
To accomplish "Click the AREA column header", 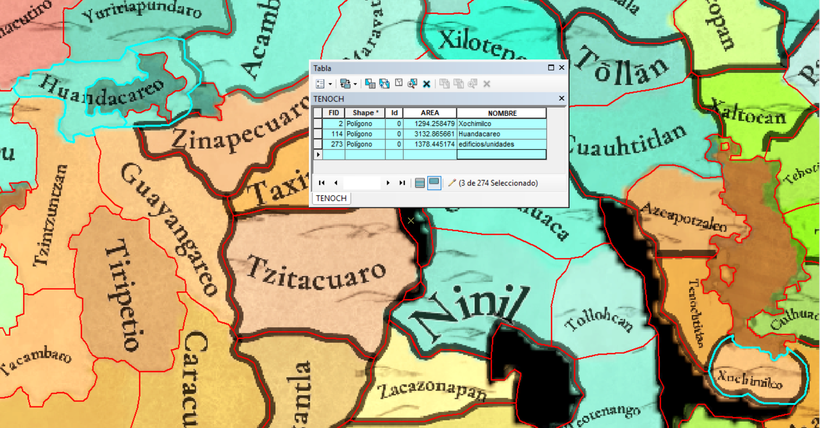I will coord(430,113).
